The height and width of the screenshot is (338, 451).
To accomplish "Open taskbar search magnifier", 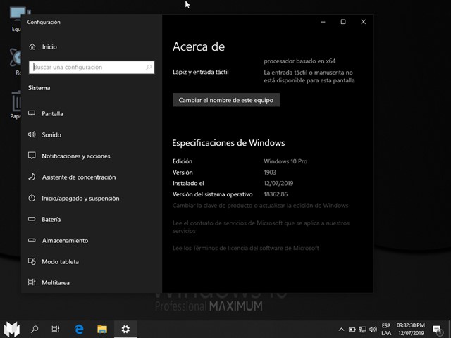I will (x=35, y=329).
